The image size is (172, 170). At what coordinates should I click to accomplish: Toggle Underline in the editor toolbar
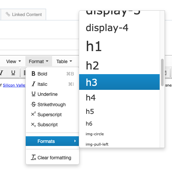click(x=13, y=73)
